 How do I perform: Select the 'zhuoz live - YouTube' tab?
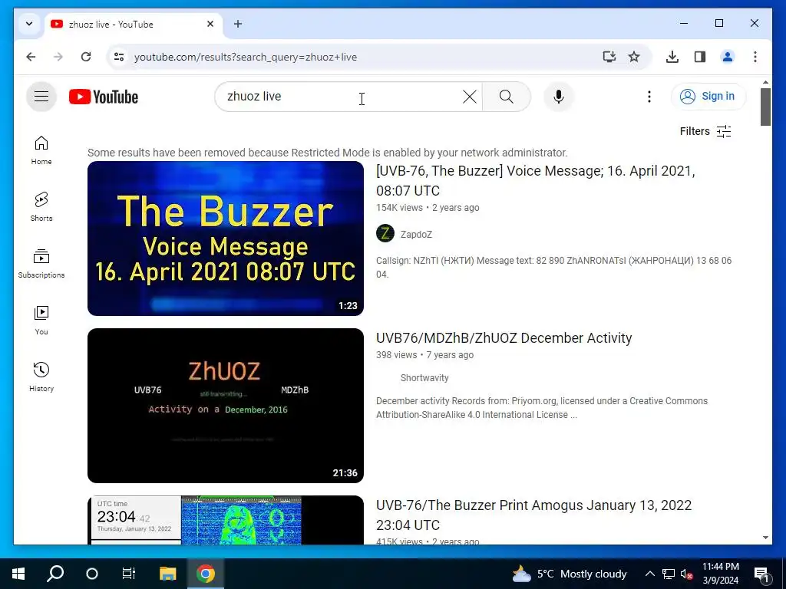coord(133,24)
